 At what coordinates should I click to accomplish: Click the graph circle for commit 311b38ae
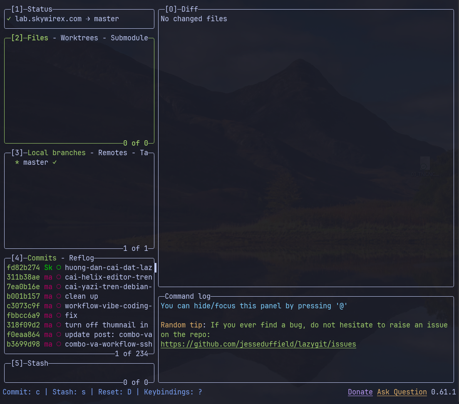(x=59, y=277)
